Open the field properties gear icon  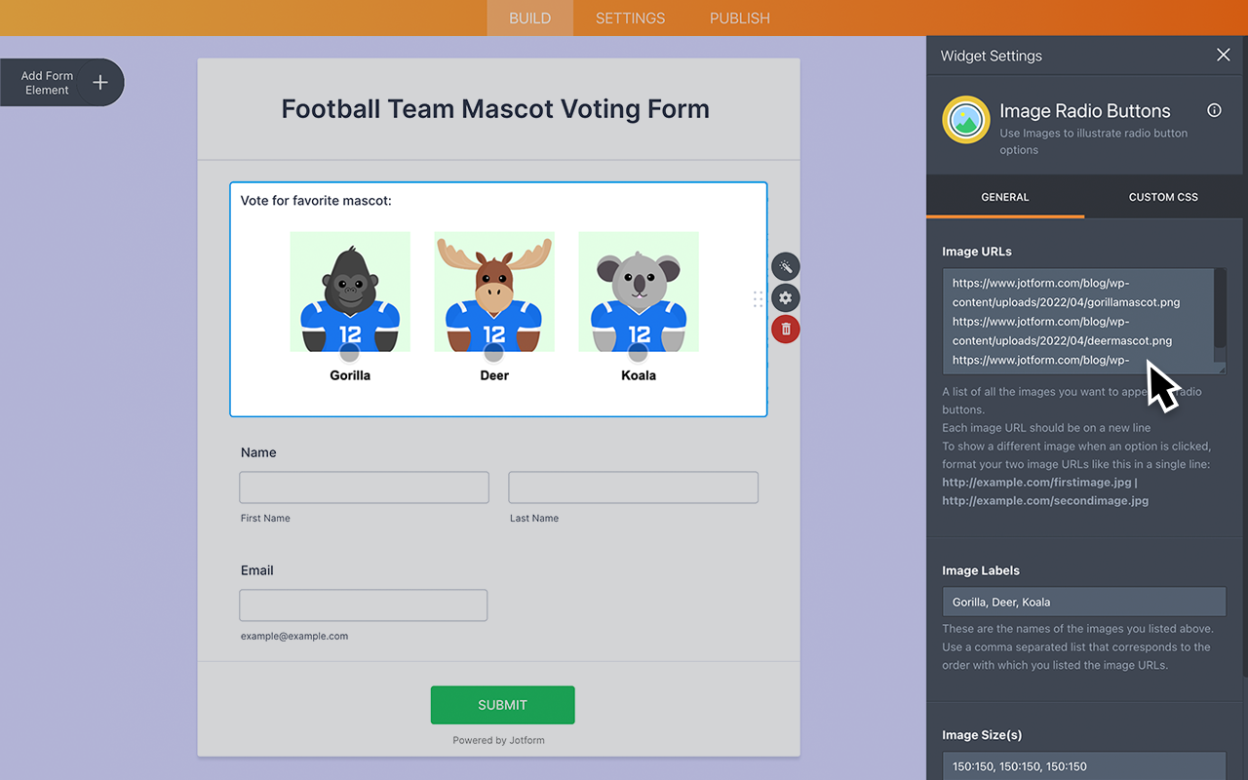pyautogui.click(x=785, y=297)
